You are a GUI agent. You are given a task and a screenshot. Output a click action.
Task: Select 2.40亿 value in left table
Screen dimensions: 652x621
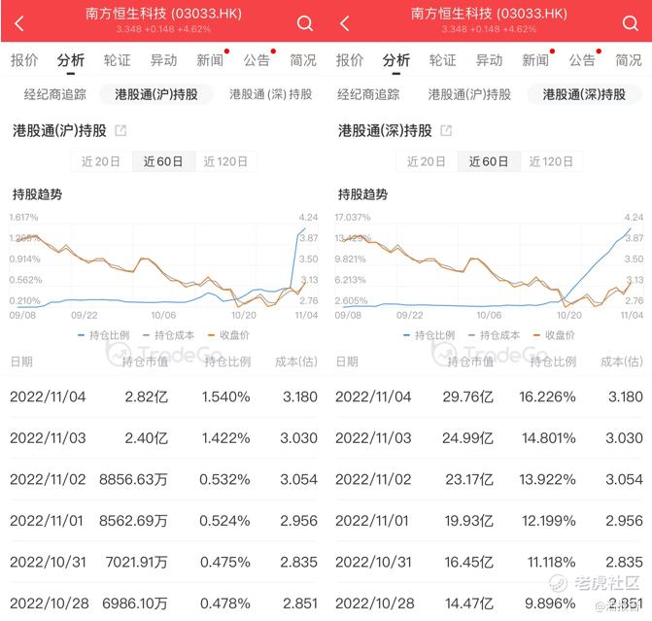[x=147, y=438]
